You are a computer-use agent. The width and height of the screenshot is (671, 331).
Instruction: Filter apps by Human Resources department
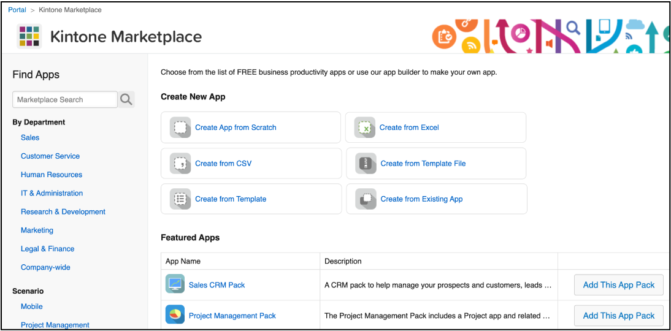tap(52, 175)
